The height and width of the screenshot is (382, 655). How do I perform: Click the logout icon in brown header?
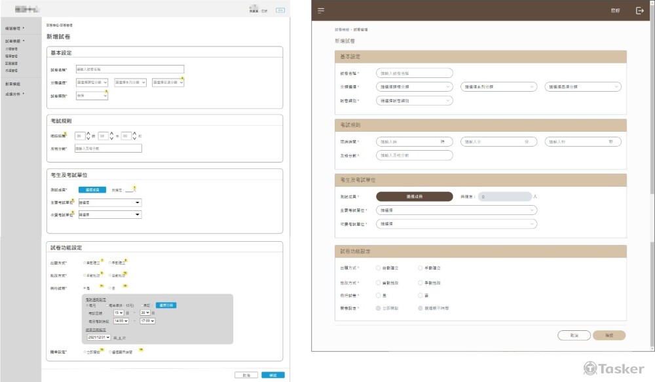(x=640, y=10)
